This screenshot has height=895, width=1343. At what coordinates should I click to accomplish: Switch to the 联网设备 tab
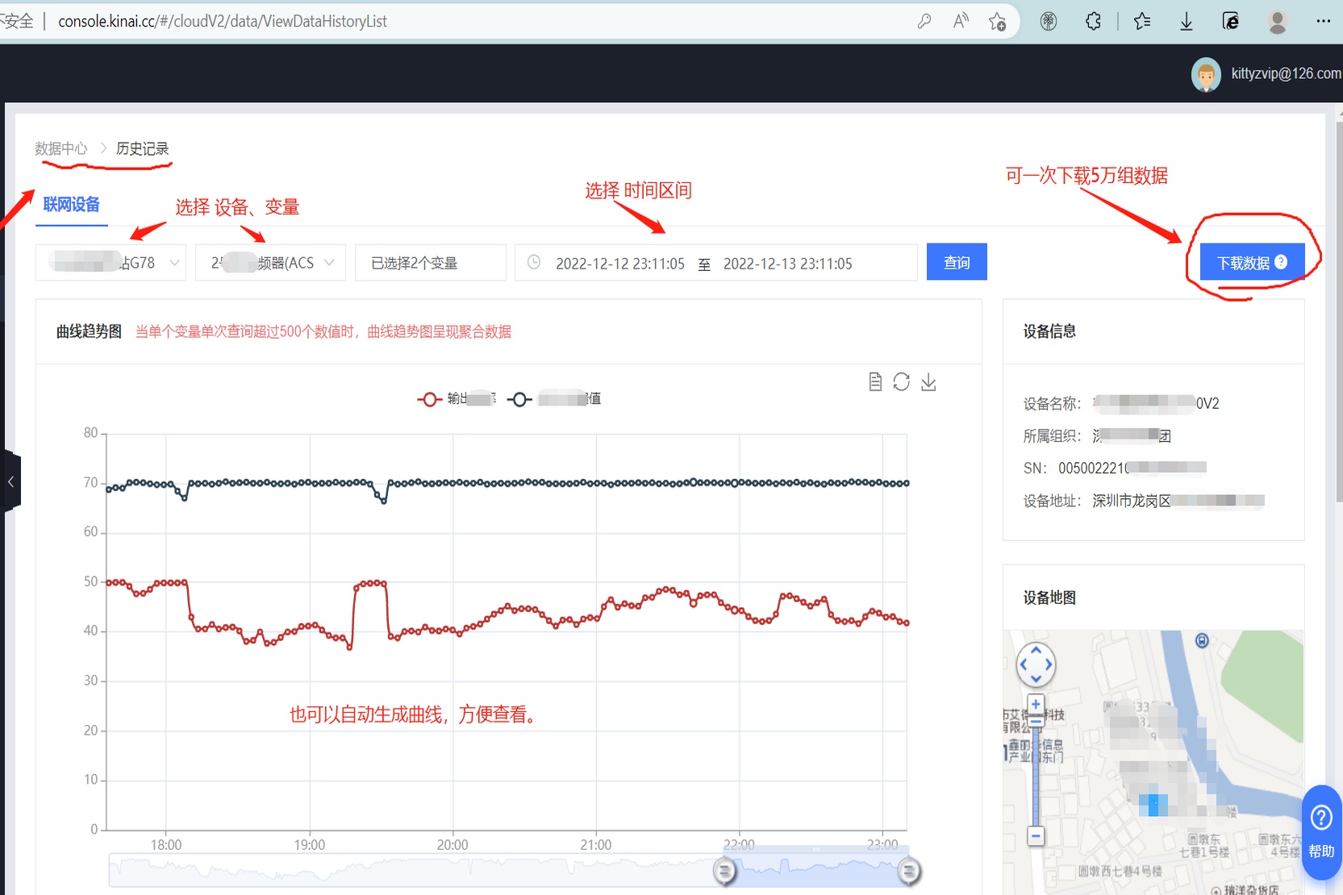(x=71, y=205)
